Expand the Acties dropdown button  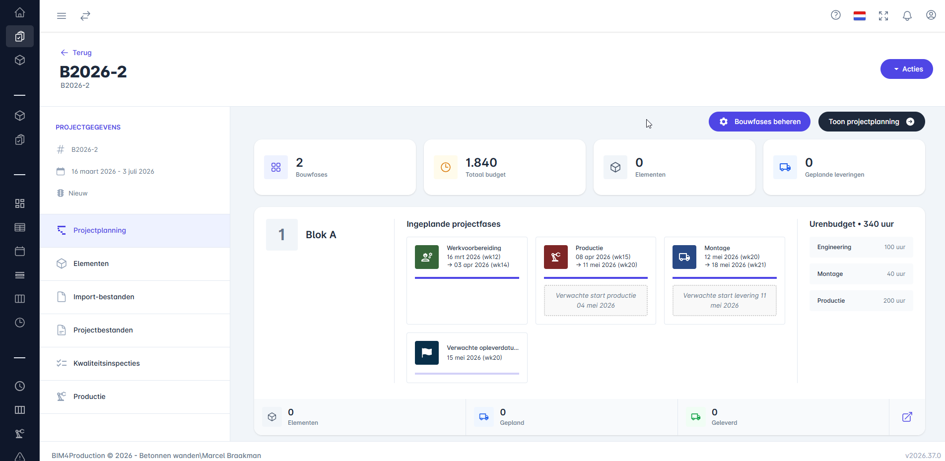[907, 69]
